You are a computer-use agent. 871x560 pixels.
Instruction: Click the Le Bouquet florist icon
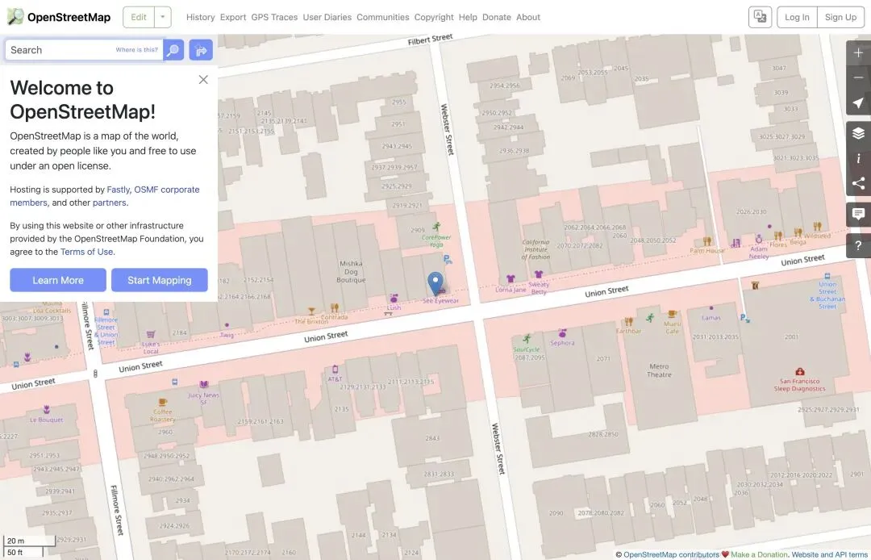tap(47, 409)
